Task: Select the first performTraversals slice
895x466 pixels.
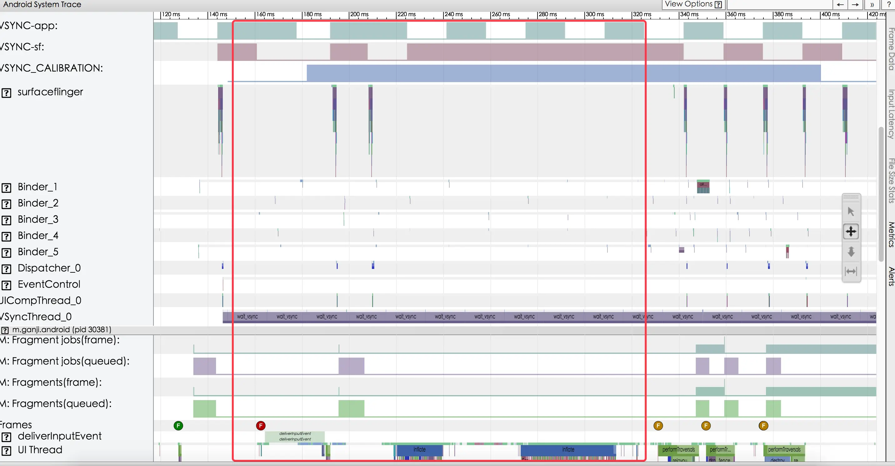Action: coord(678,450)
